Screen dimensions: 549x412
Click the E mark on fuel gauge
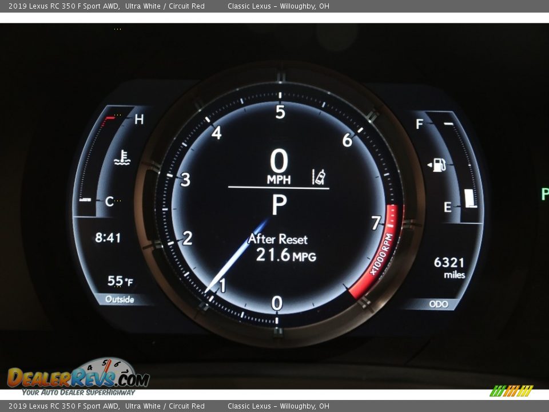click(x=447, y=207)
